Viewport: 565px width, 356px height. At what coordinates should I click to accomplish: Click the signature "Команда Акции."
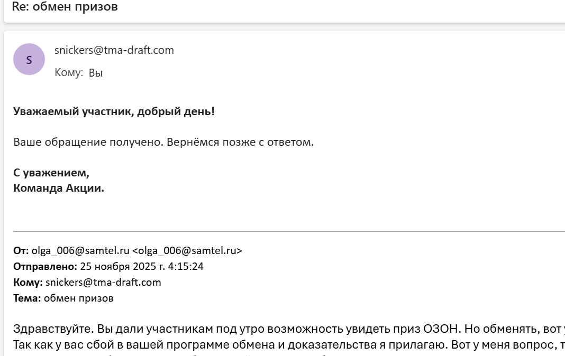click(x=59, y=189)
